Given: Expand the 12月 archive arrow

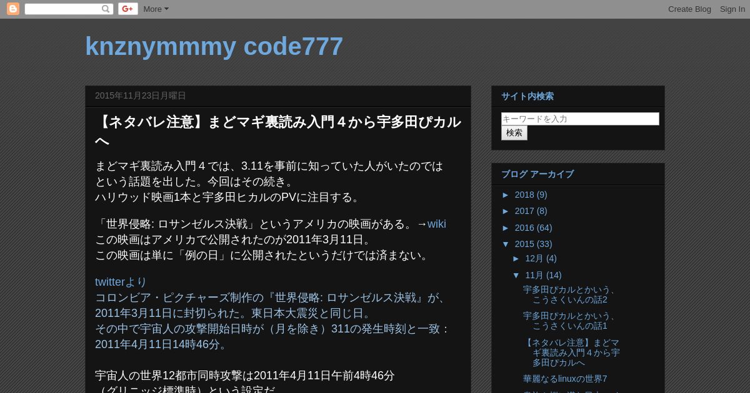Looking at the screenshot, I should point(517,258).
